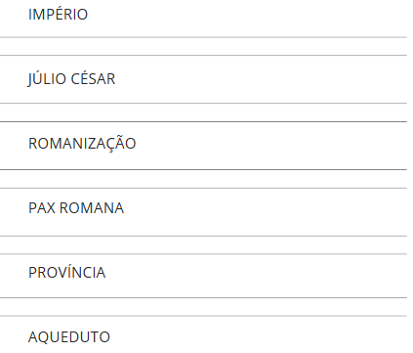The height and width of the screenshot is (353, 413).
Task: Click the PAX ROMANA text label
Action: pyautogui.click(x=76, y=208)
